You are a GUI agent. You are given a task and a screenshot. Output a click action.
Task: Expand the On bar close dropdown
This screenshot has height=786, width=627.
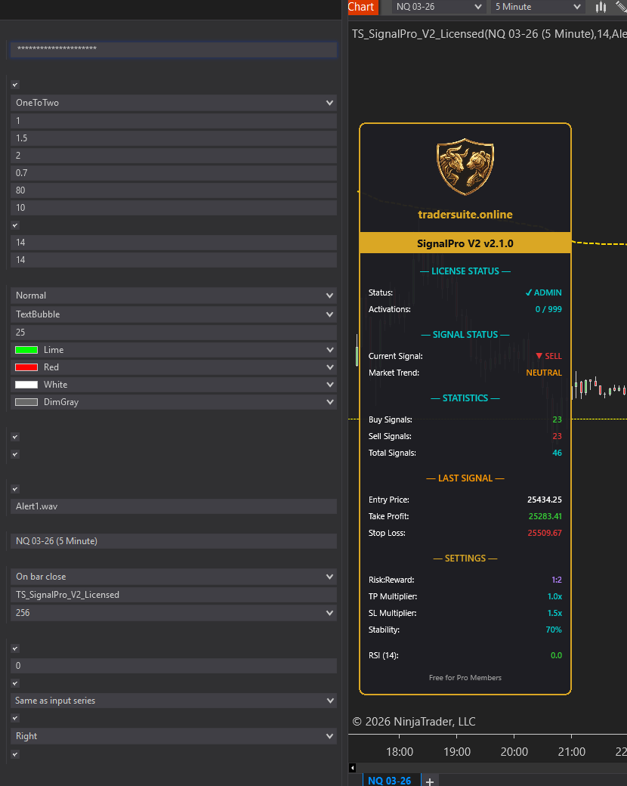(x=174, y=577)
